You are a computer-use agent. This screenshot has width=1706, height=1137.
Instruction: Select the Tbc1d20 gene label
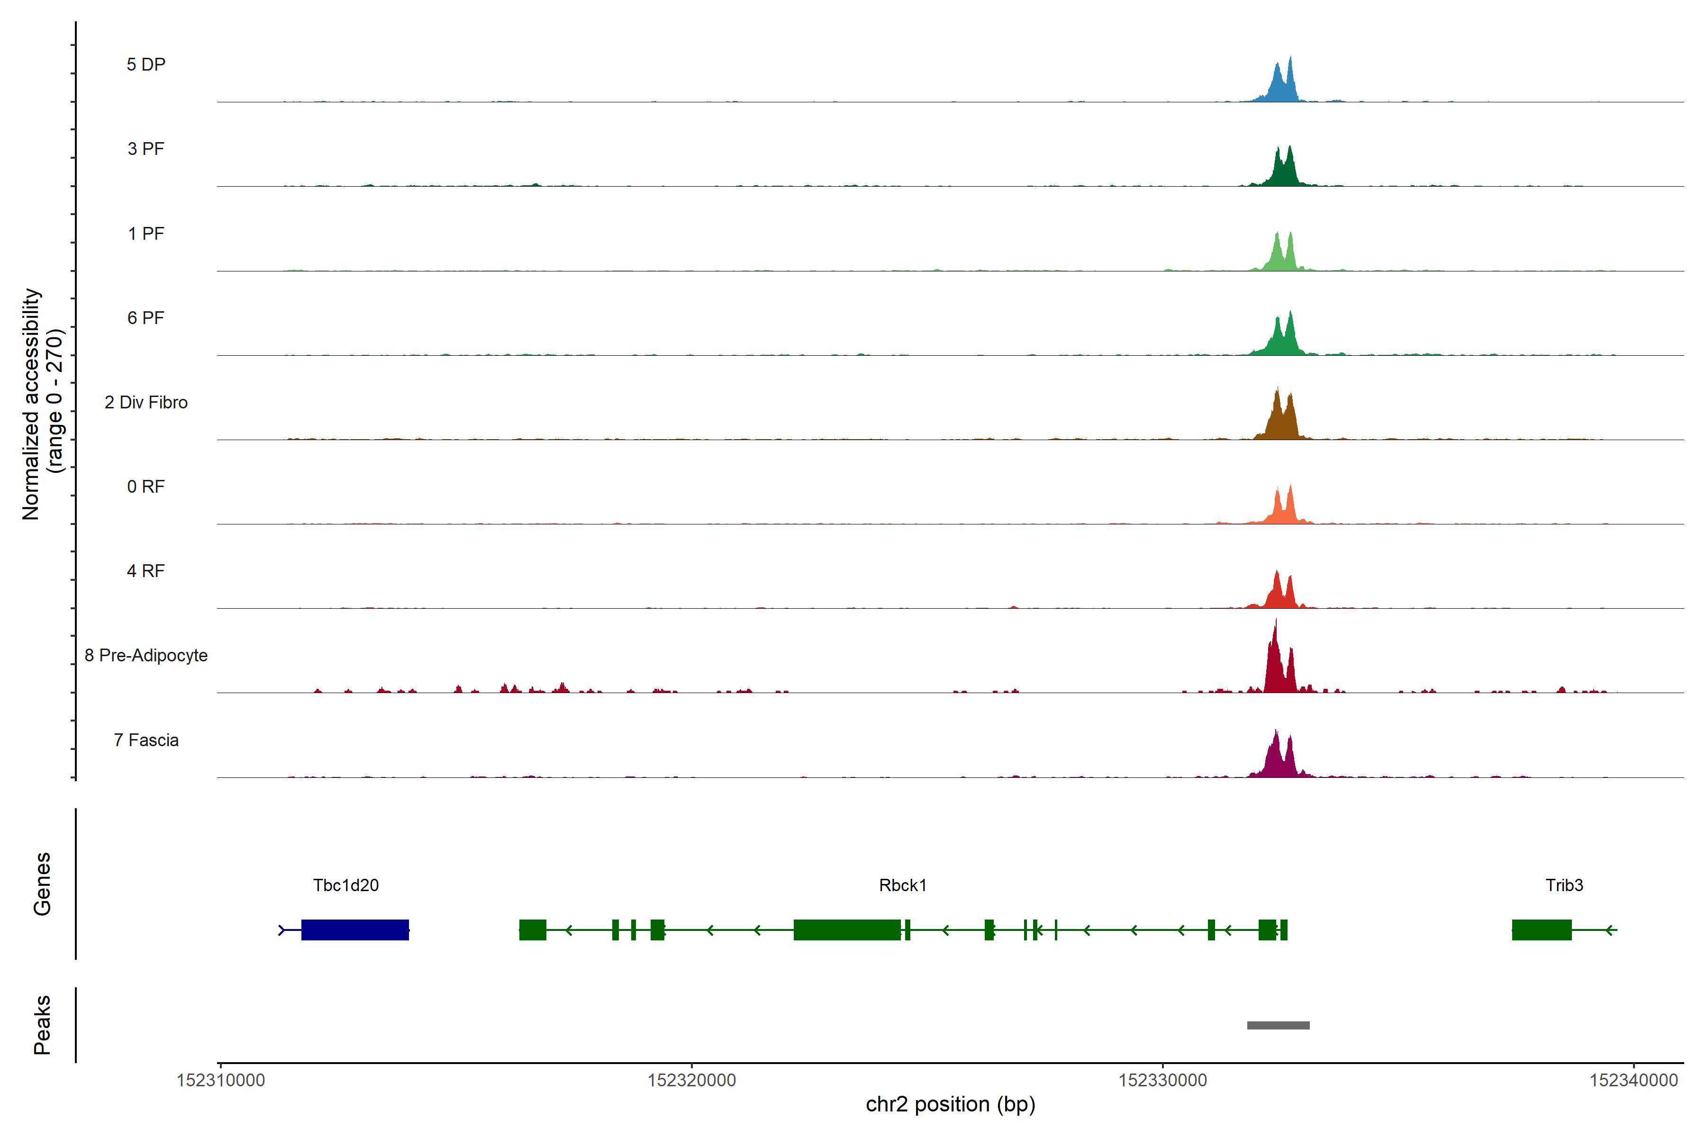pyautogui.click(x=345, y=885)
